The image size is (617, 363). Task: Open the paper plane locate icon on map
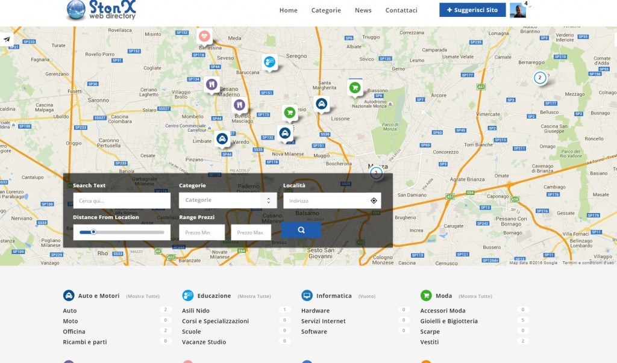7,39
